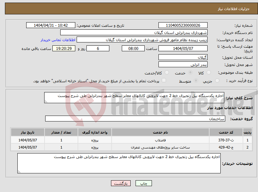Click the date cell 1404/05/07 in row 1

28,140
